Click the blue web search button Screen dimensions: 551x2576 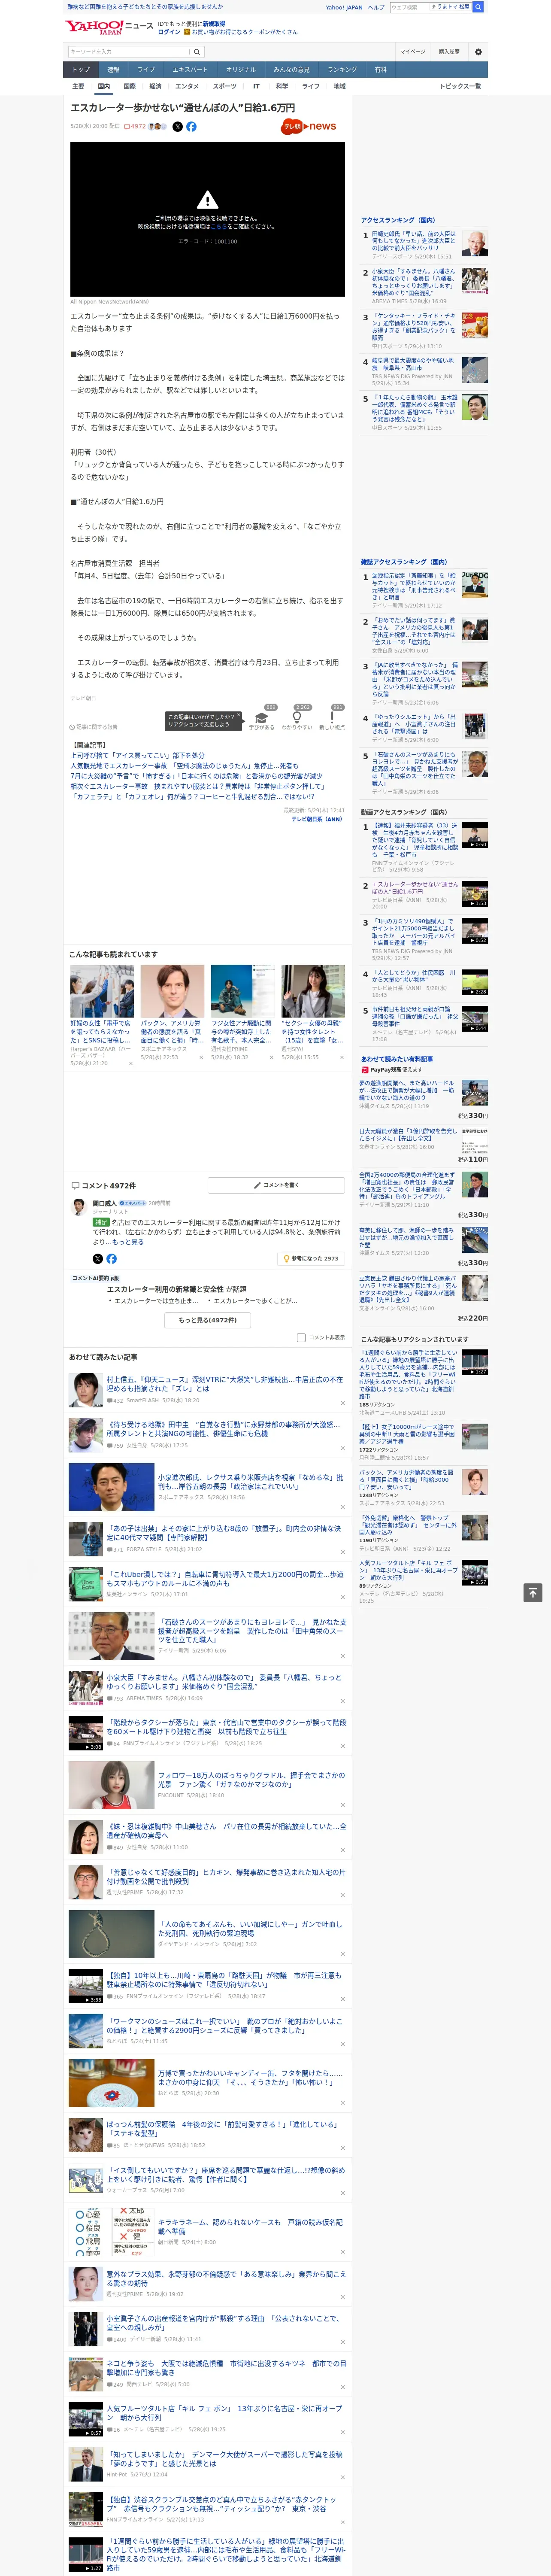point(478,7)
